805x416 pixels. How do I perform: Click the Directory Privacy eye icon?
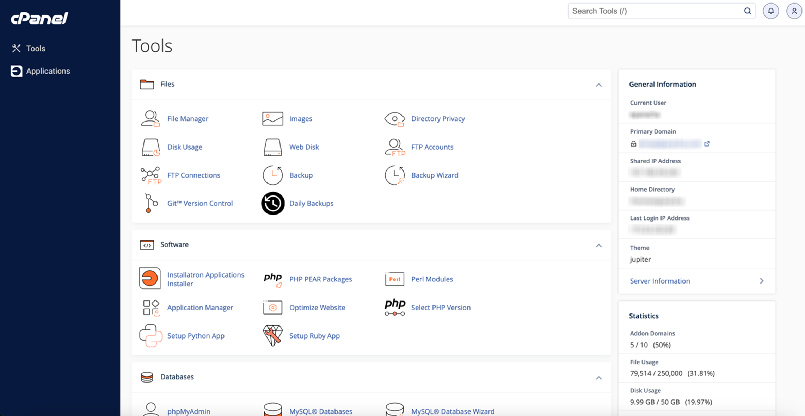394,119
